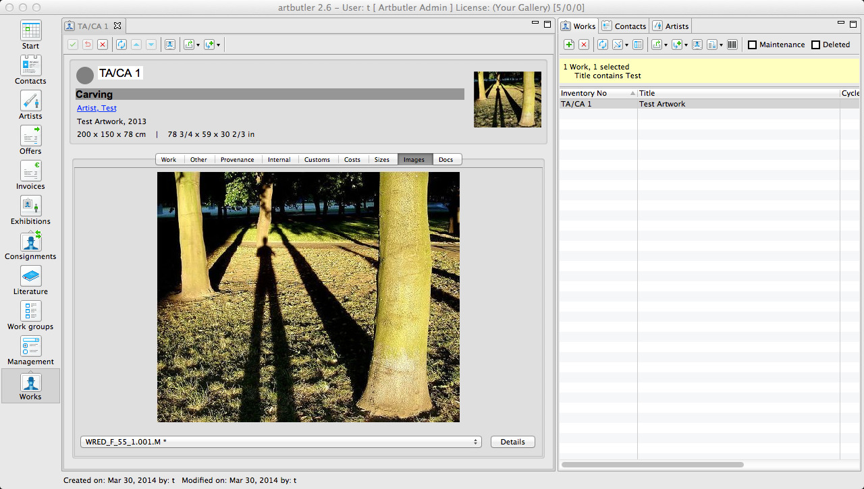Screen dimensions: 864x489
Task: Click the artwork thumbnail in header
Action: point(508,100)
